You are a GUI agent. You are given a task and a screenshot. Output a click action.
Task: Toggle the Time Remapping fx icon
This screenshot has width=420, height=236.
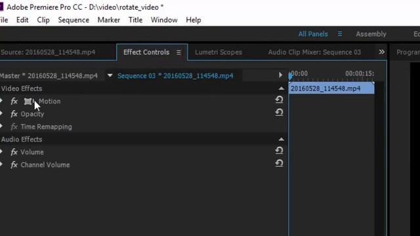14,127
